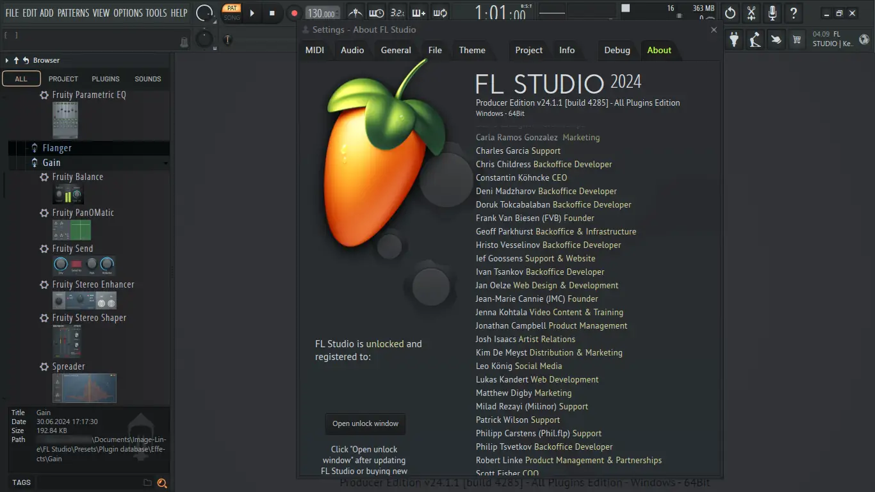Click the tempo tapper icon

click(755, 40)
